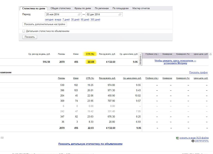The width and height of the screenshot is (213, 154).
Task: Open the Фразы по дням tab
Action: [x=83, y=8]
